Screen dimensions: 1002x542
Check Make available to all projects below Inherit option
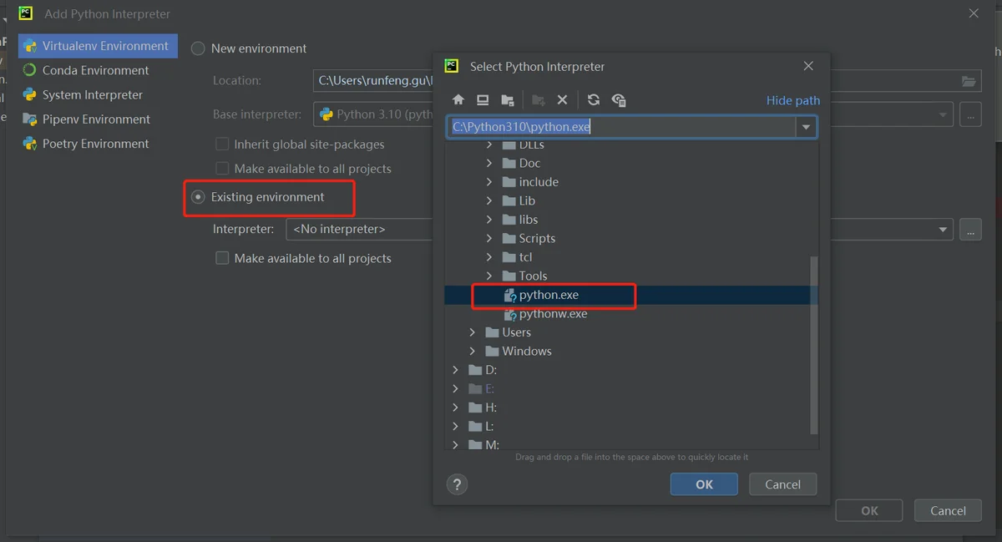222,169
